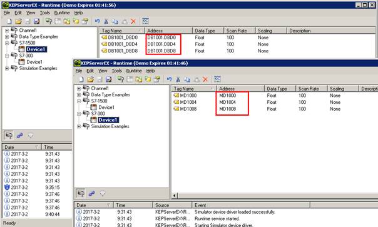Select log entry at 9:35:15 in back window

coord(38,188)
